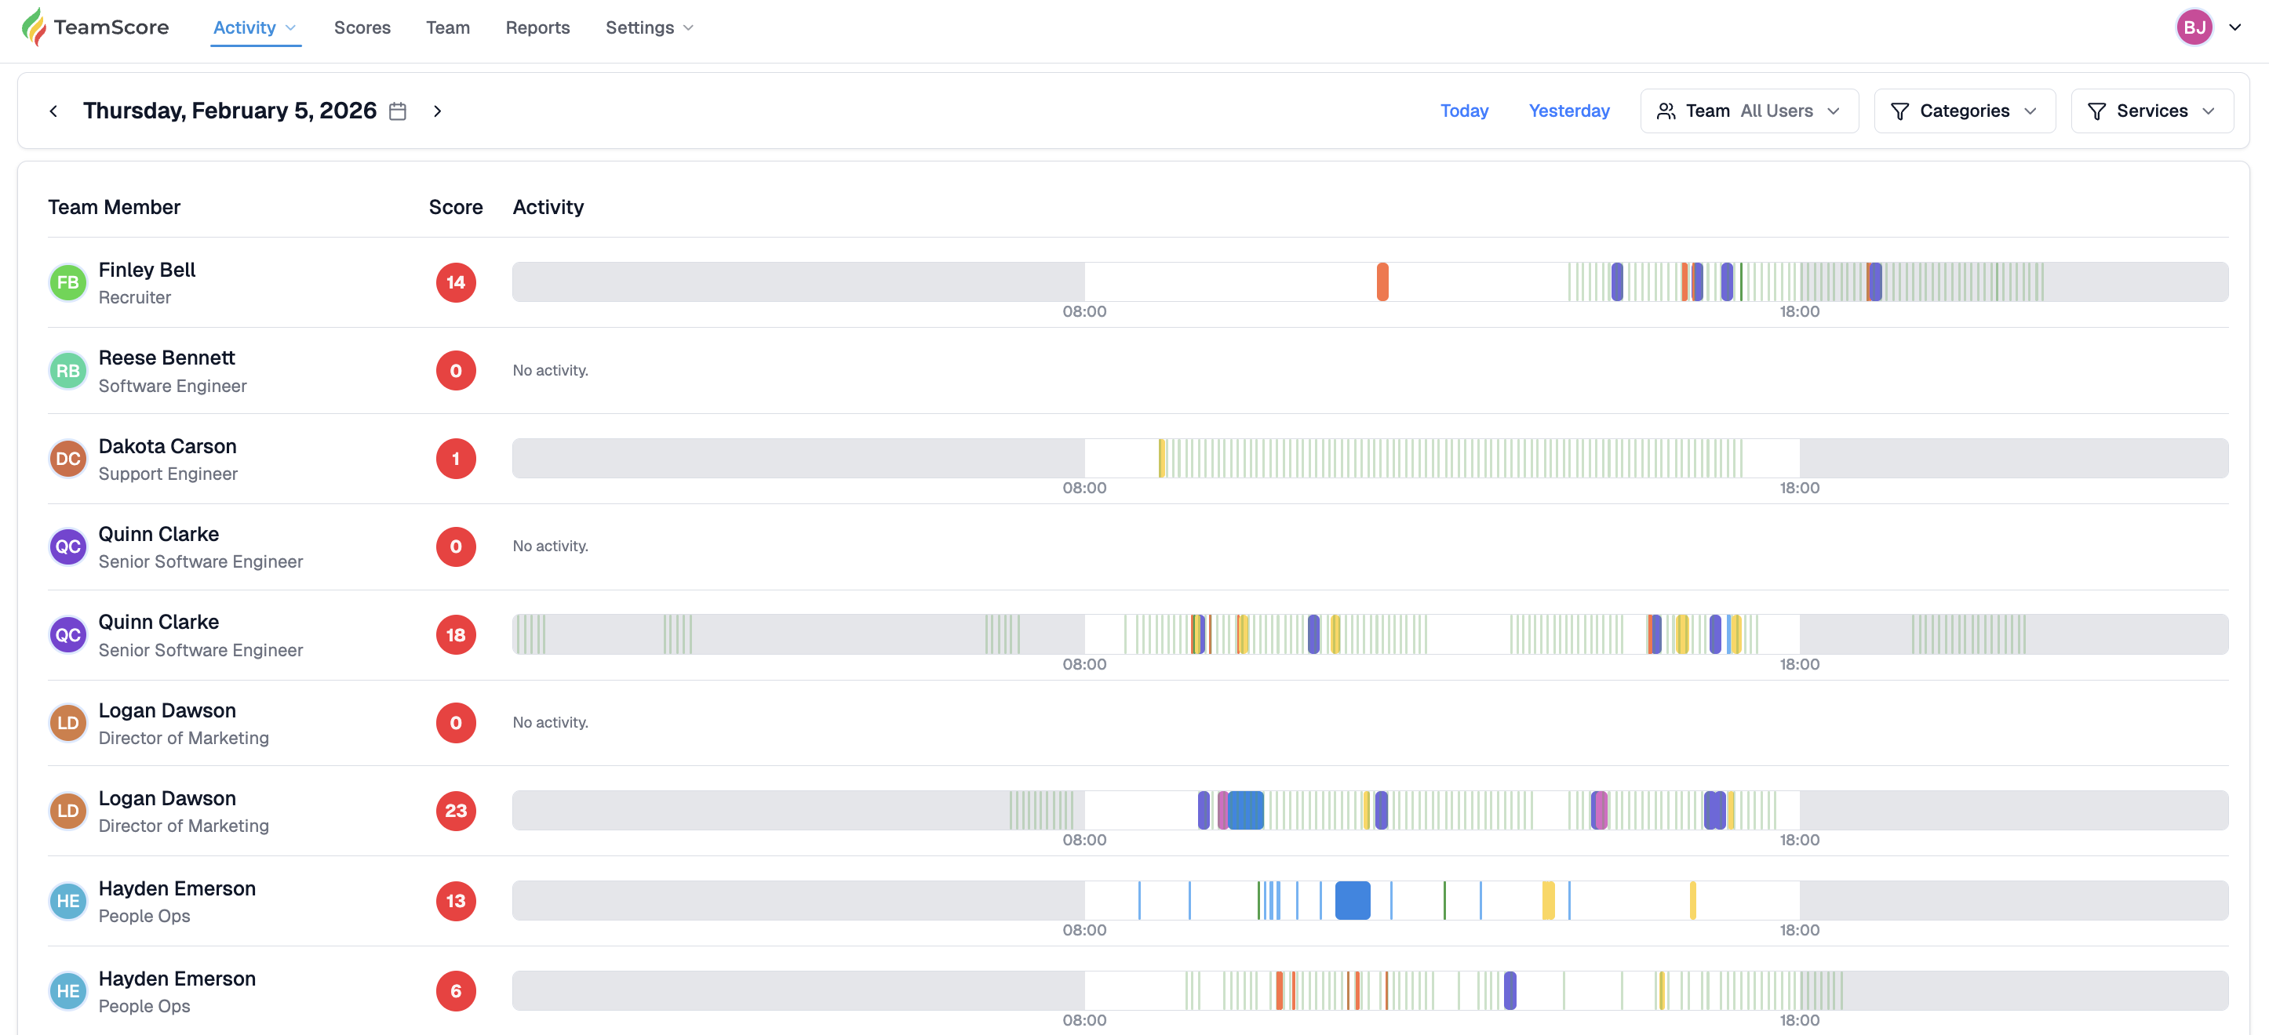Viewport: 2269px width, 1035px height.
Task: Open the Categories filter dropdown
Action: (x=1965, y=111)
